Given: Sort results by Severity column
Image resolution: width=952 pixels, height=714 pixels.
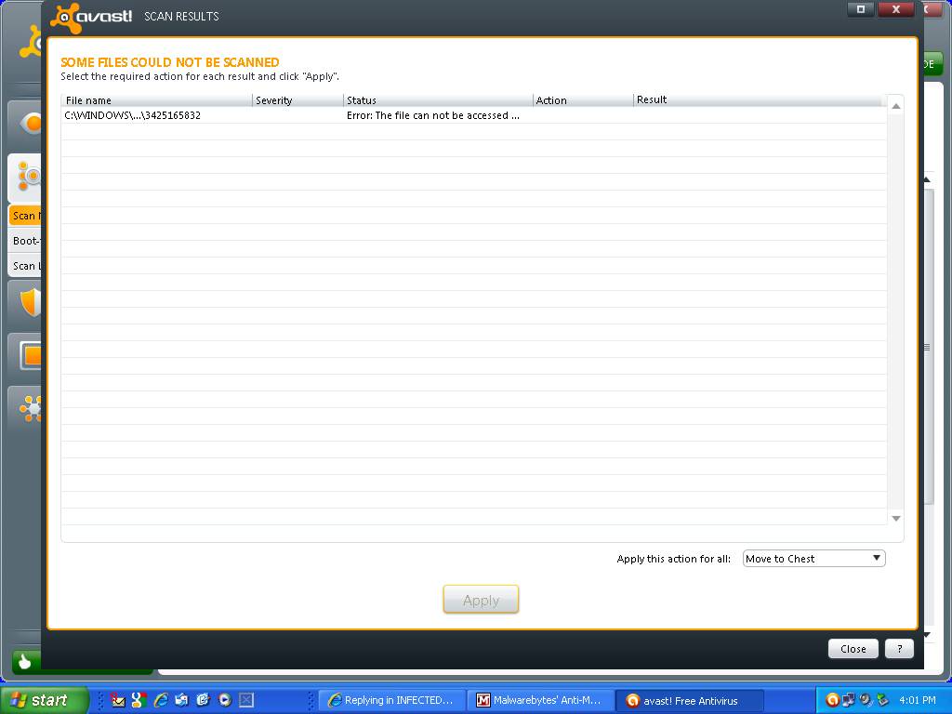Looking at the screenshot, I should tap(297, 100).
